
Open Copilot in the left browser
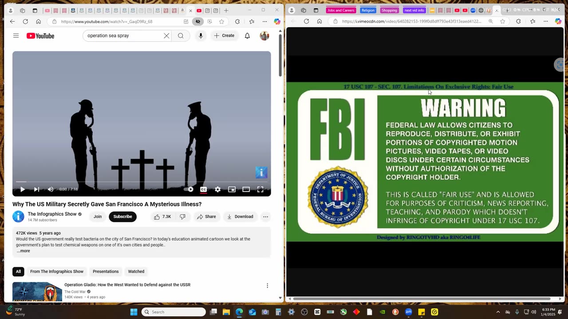click(x=277, y=21)
